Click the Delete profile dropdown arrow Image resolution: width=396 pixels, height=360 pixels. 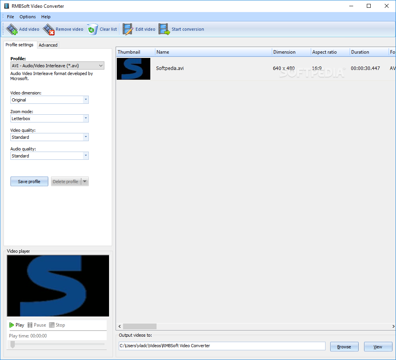pyautogui.click(x=85, y=182)
